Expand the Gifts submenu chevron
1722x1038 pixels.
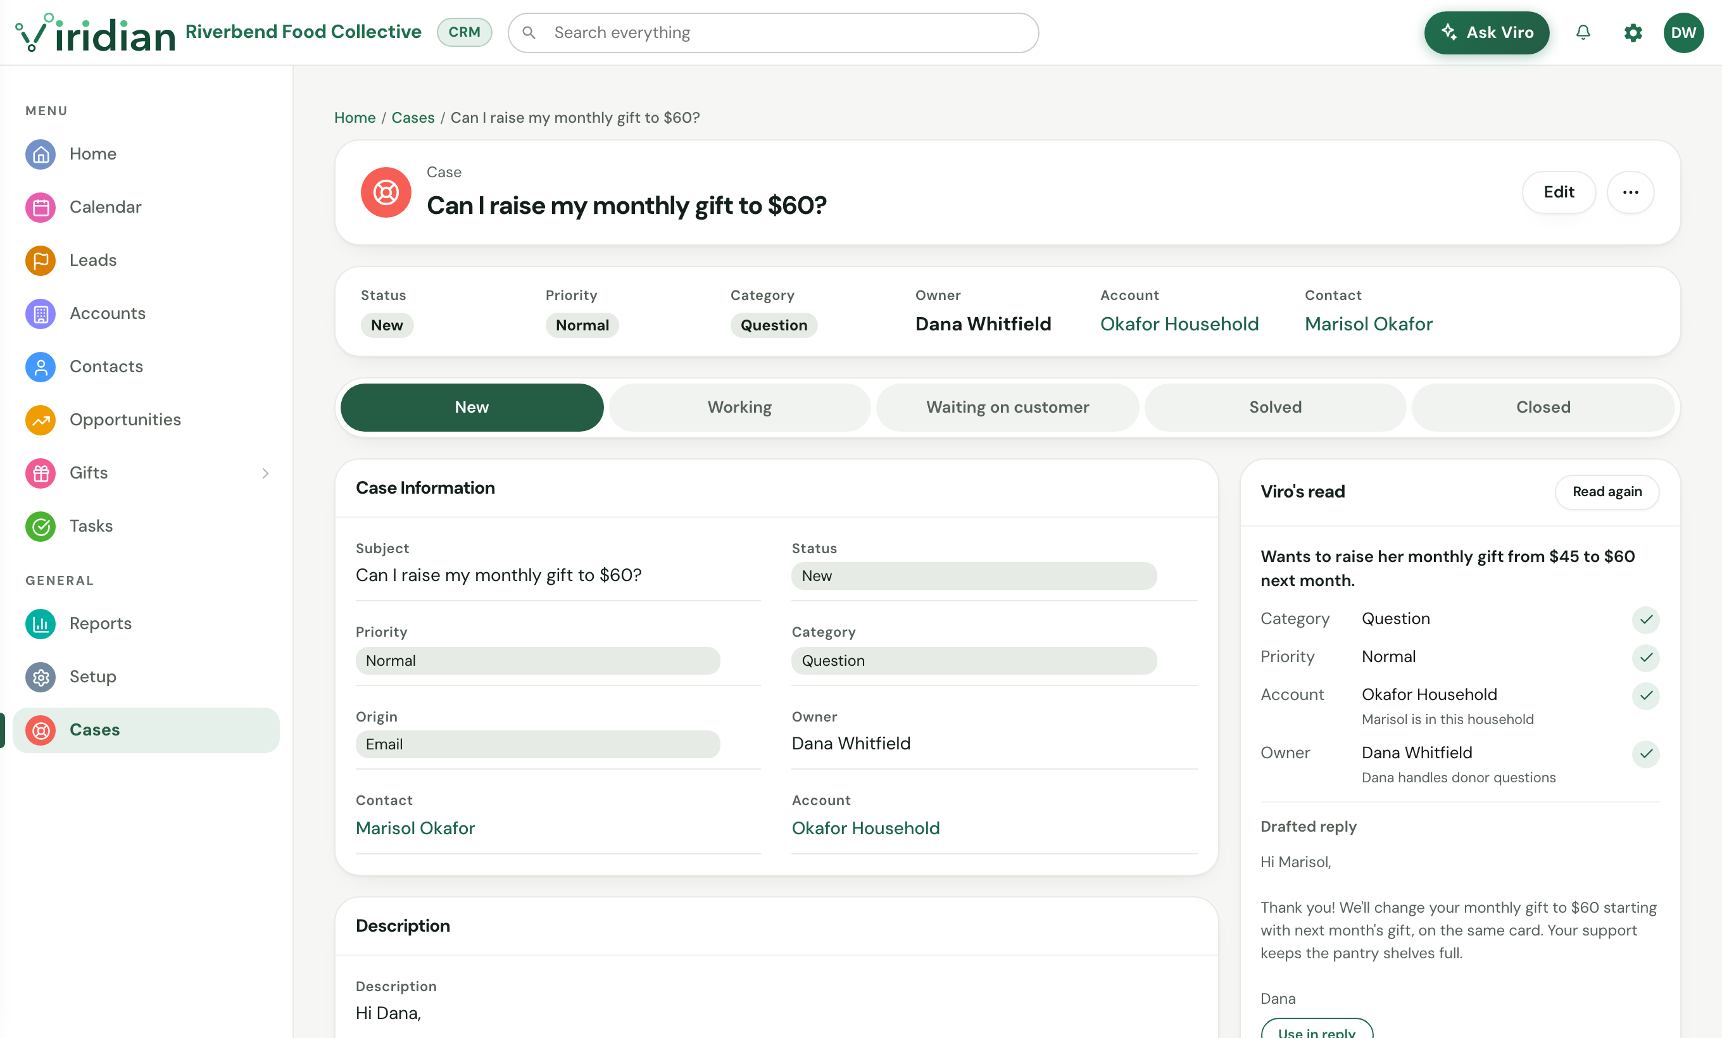[x=265, y=473]
